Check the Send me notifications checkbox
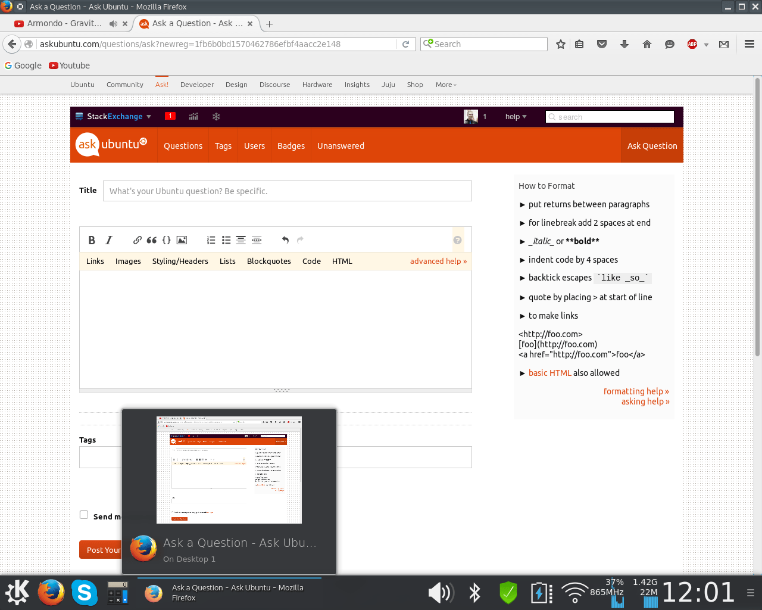Image resolution: width=762 pixels, height=610 pixels. pyautogui.click(x=84, y=514)
